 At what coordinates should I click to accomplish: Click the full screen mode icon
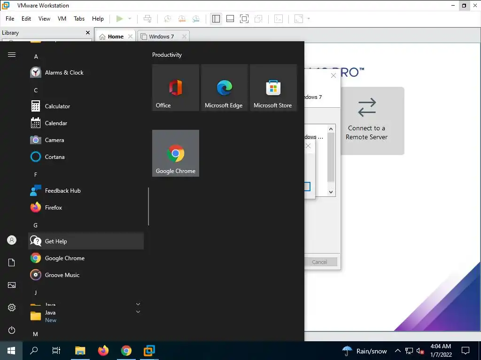coord(244,19)
